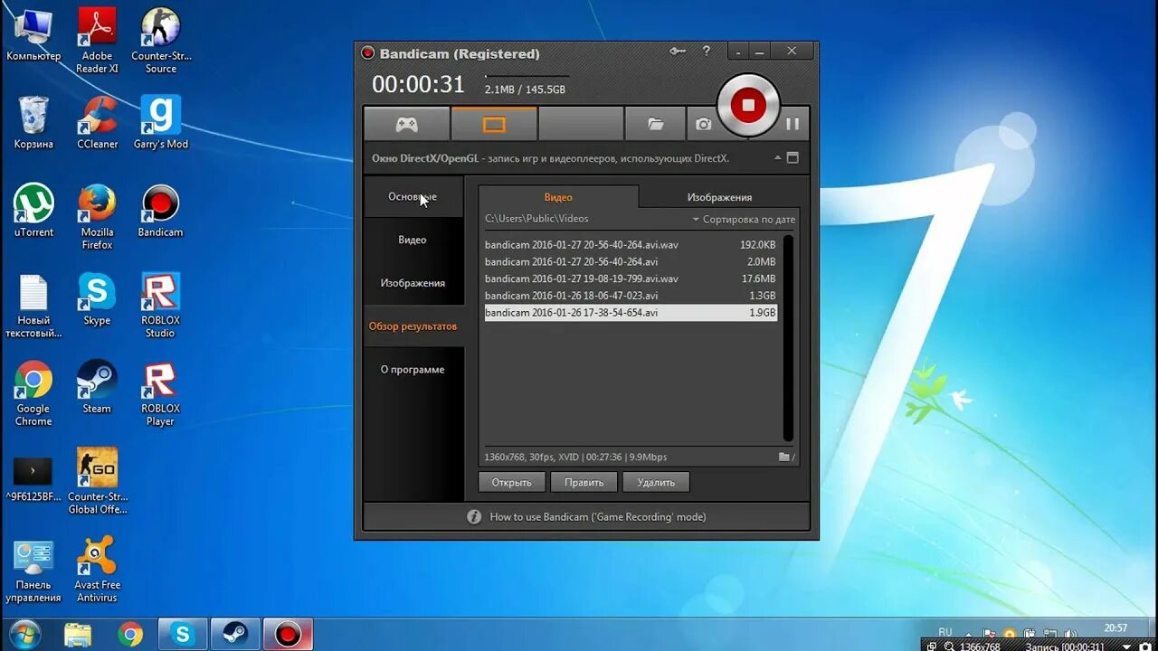Select Обзор результатов in sidebar
The height and width of the screenshot is (651, 1158).
[x=413, y=326]
